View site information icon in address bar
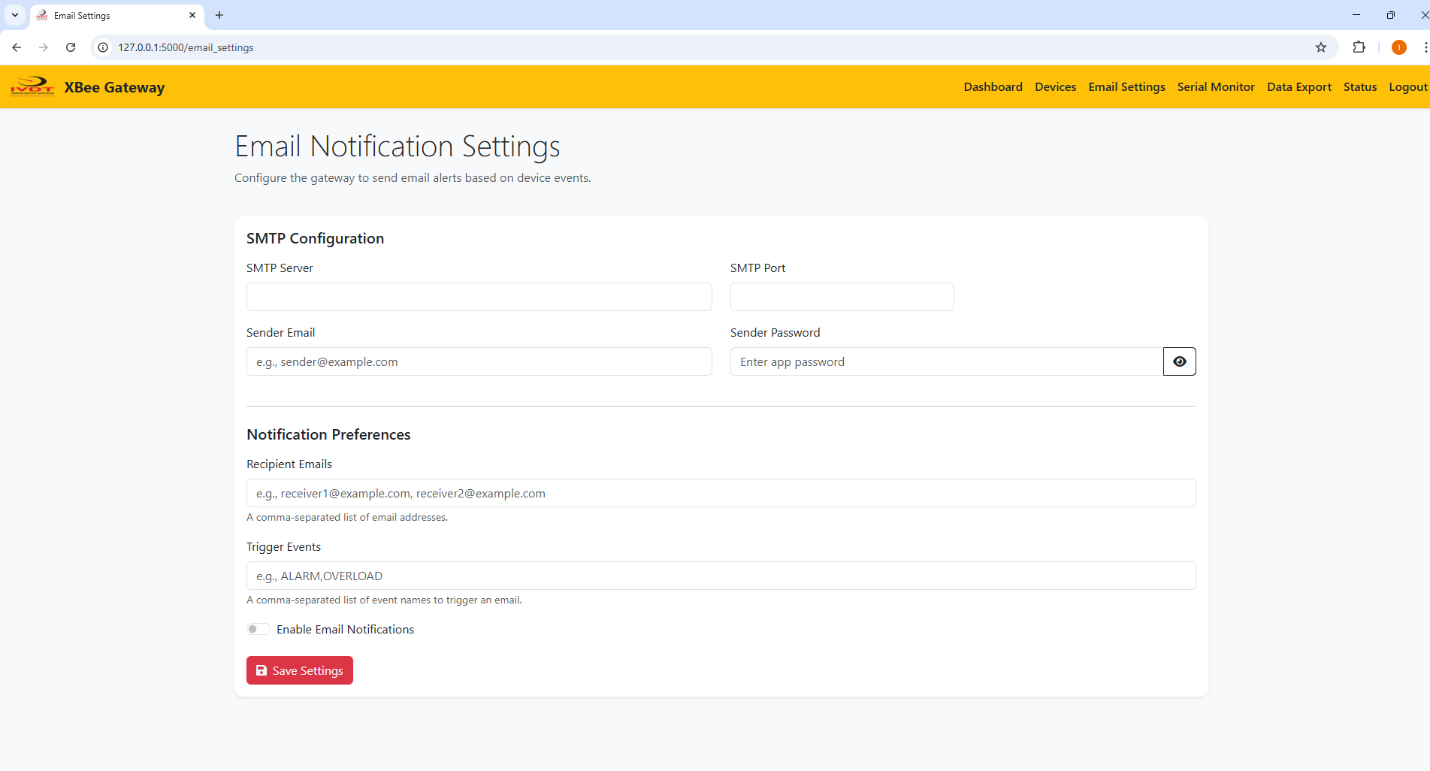The width and height of the screenshot is (1430, 771). [104, 47]
